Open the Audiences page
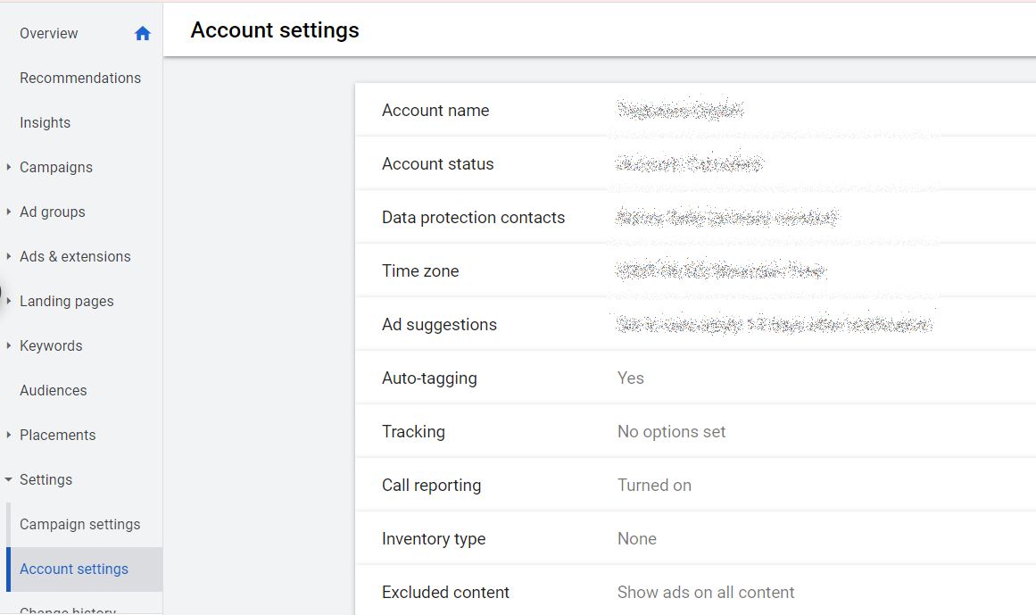Image resolution: width=1036 pixels, height=615 pixels. coord(53,390)
